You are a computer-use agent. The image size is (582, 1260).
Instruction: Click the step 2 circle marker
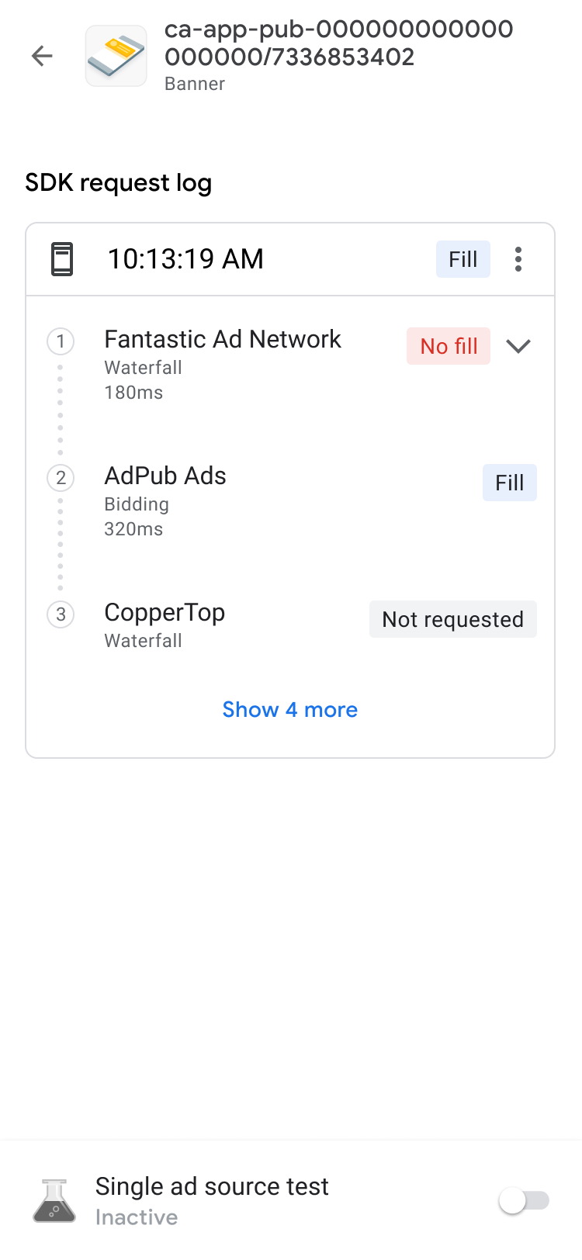point(61,478)
